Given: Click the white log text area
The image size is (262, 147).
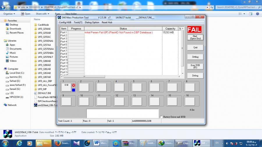Looking at the screenshot, I should pos(123,114).
